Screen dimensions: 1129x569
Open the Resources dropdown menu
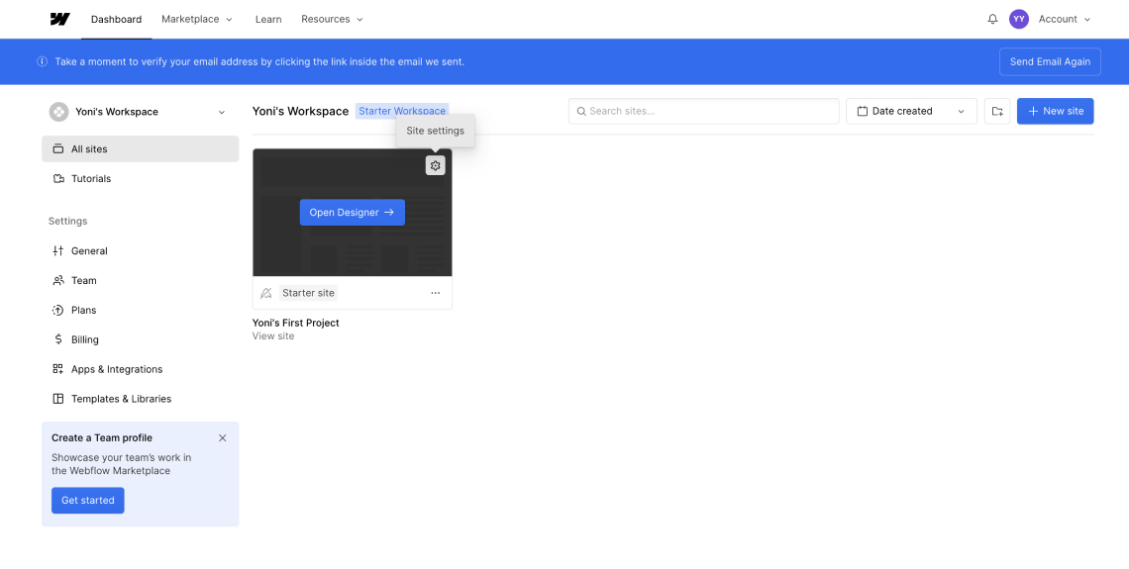click(332, 19)
